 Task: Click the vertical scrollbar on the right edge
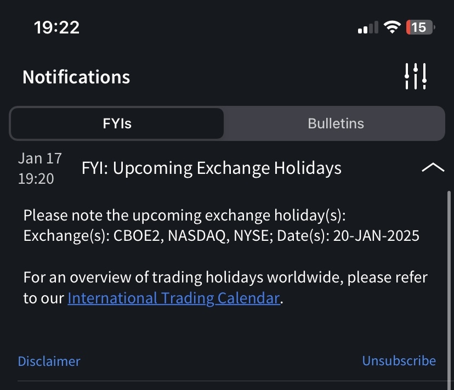450,274
